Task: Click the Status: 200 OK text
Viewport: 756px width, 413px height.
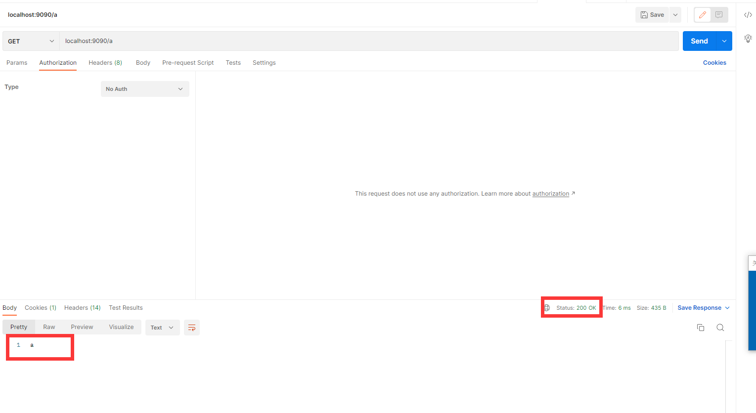Action: pyautogui.click(x=576, y=308)
